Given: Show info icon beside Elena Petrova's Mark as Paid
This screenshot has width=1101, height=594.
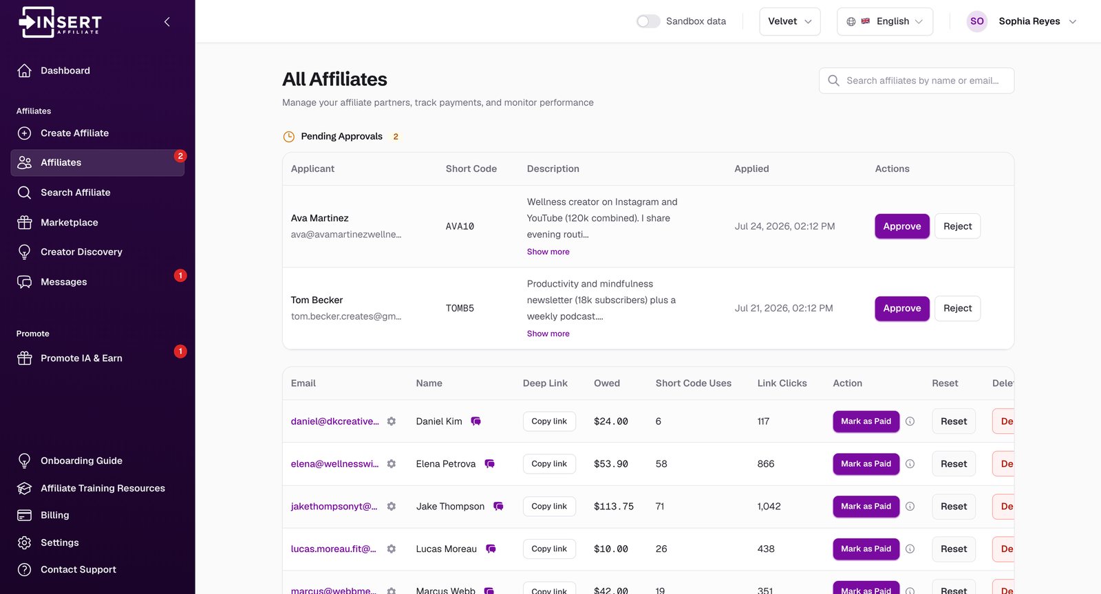Looking at the screenshot, I should tap(910, 464).
